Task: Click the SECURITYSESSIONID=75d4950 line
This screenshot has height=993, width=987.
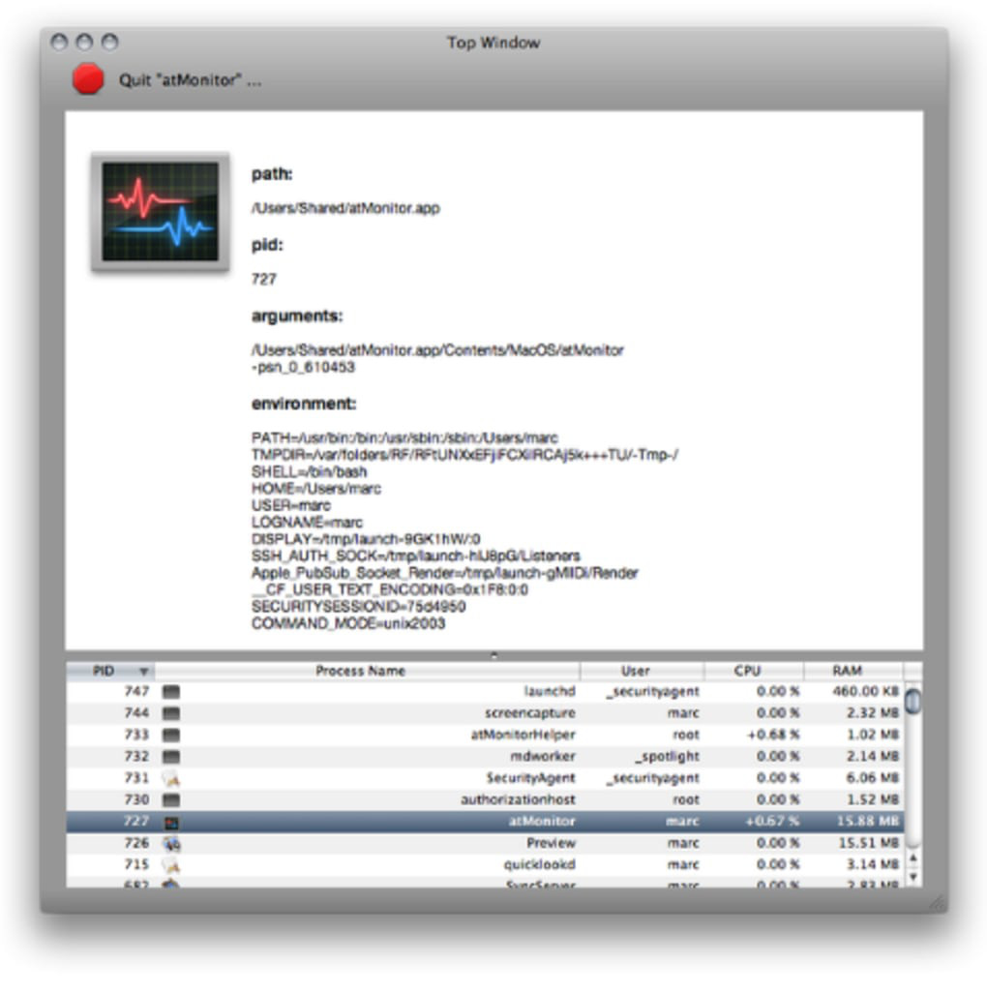Action: click(358, 607)
